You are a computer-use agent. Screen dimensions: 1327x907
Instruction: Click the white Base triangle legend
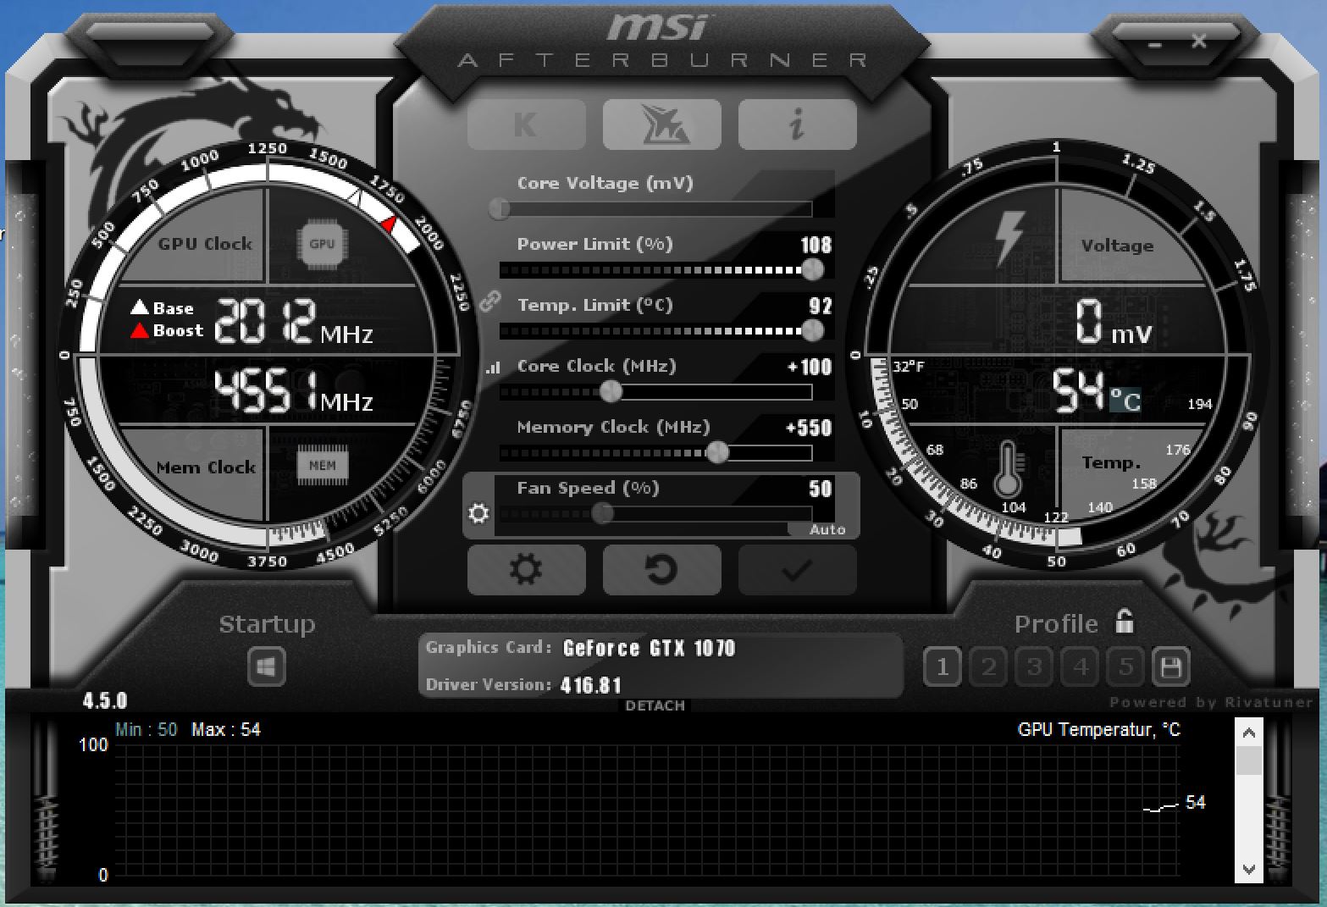point(140,307)
